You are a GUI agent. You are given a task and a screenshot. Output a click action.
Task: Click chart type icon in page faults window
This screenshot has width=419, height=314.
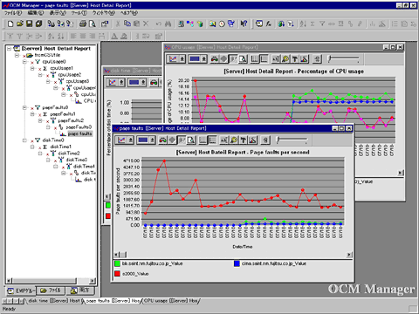[x=121, y=140]
